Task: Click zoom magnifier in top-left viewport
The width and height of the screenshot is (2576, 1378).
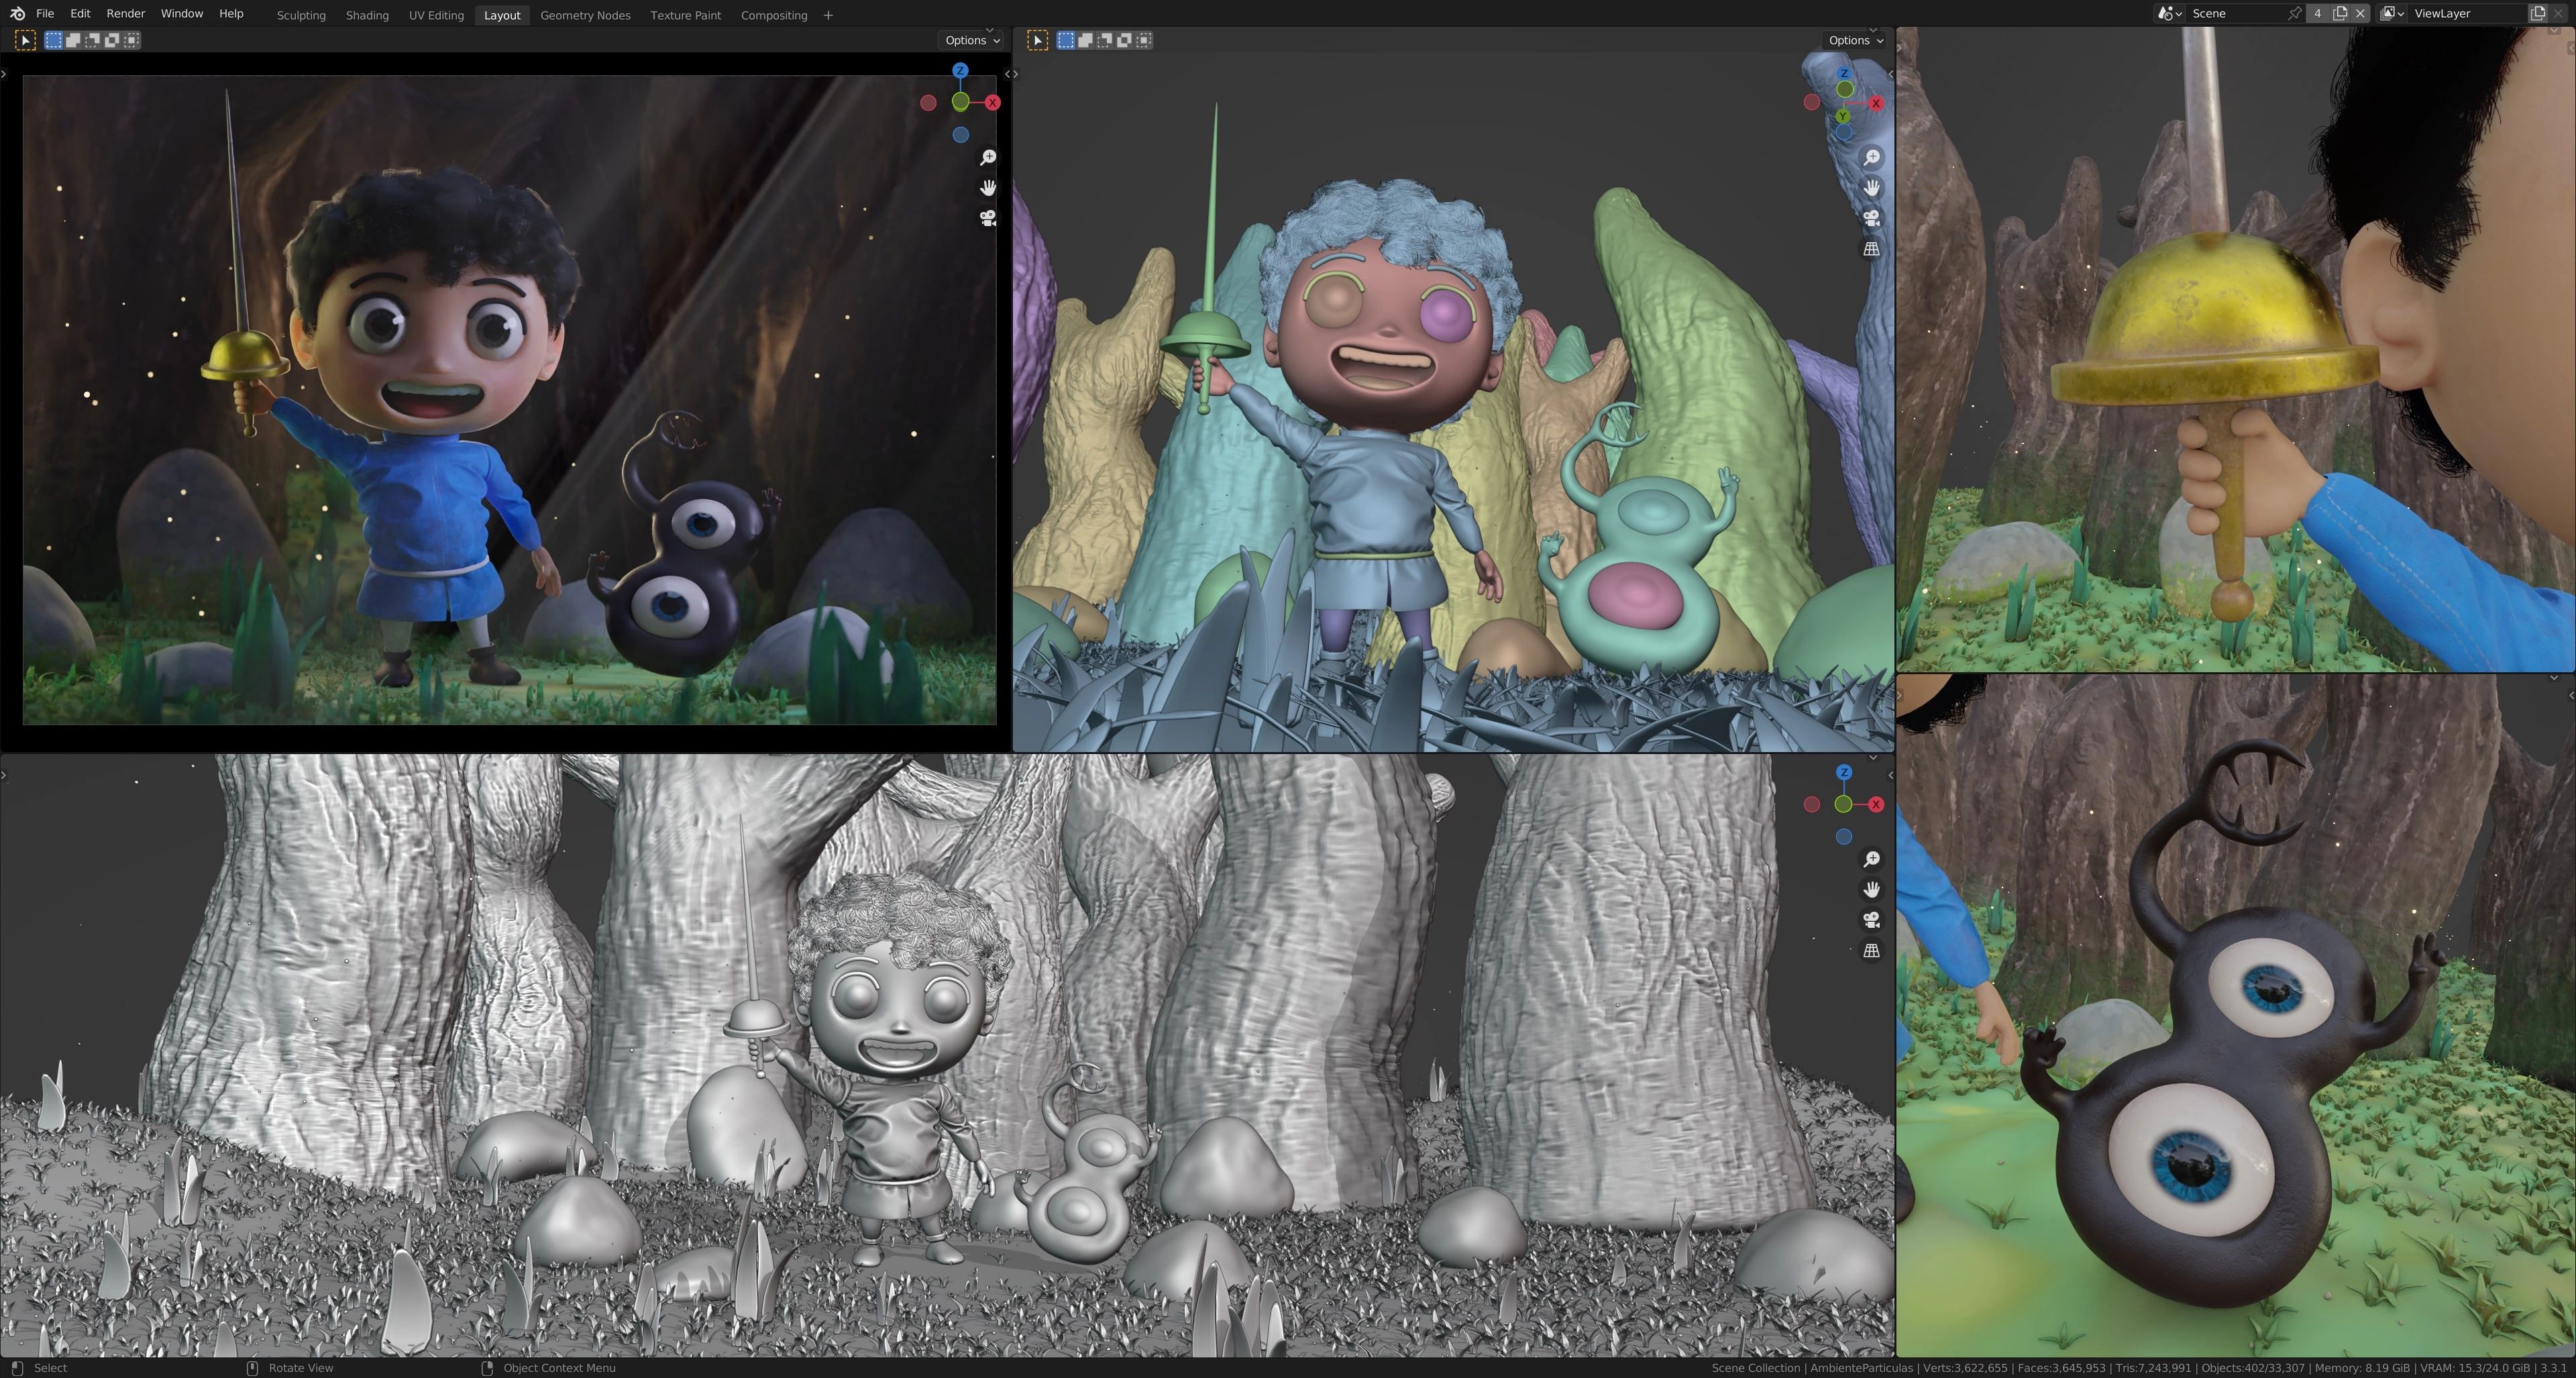Action: [x=987, y=158]
